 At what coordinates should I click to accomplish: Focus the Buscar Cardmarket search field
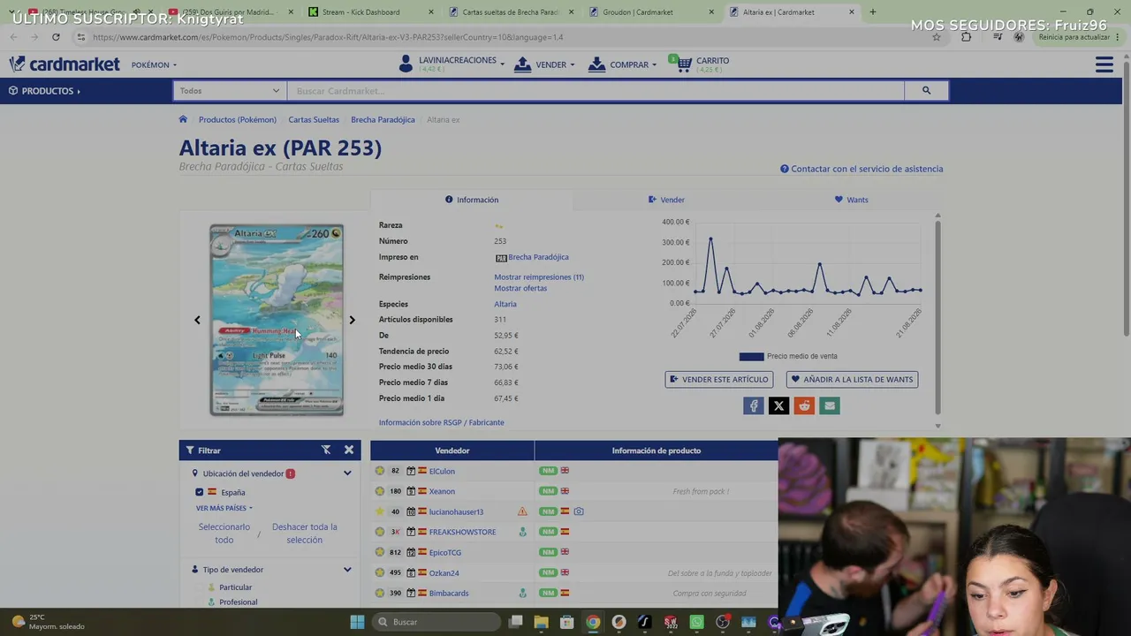coord(596,90)
